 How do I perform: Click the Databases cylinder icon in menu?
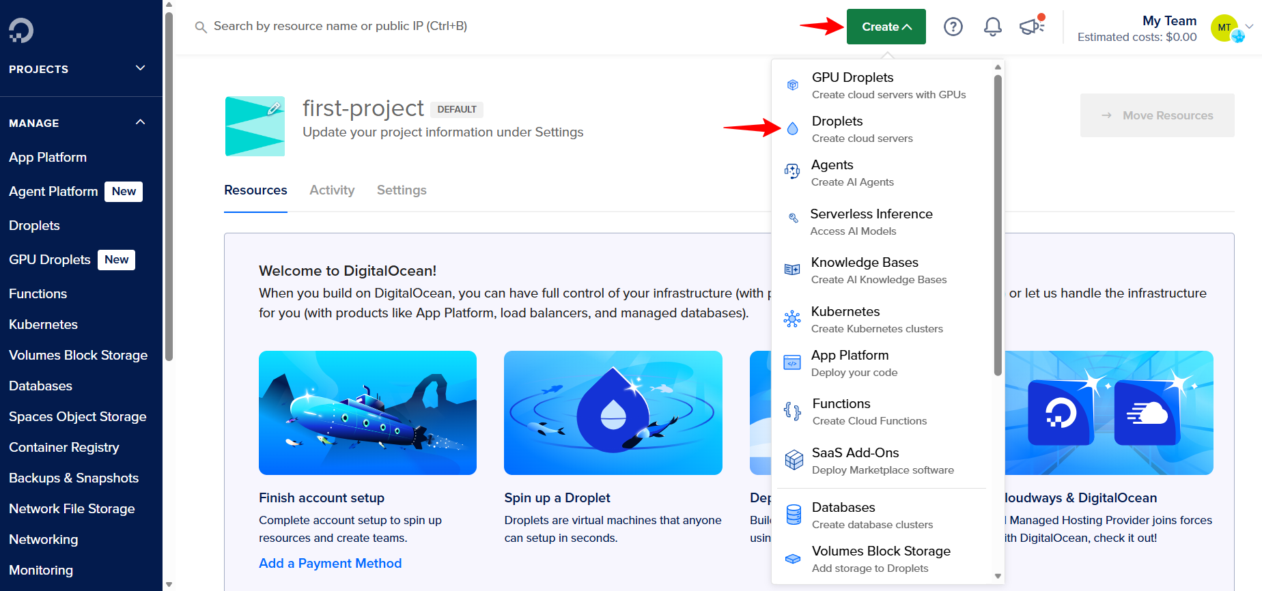[794, 515]
